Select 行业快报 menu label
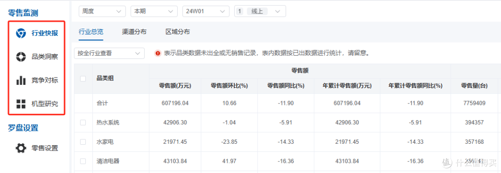This screenshot has height=173, width=501. pos(45,33)
